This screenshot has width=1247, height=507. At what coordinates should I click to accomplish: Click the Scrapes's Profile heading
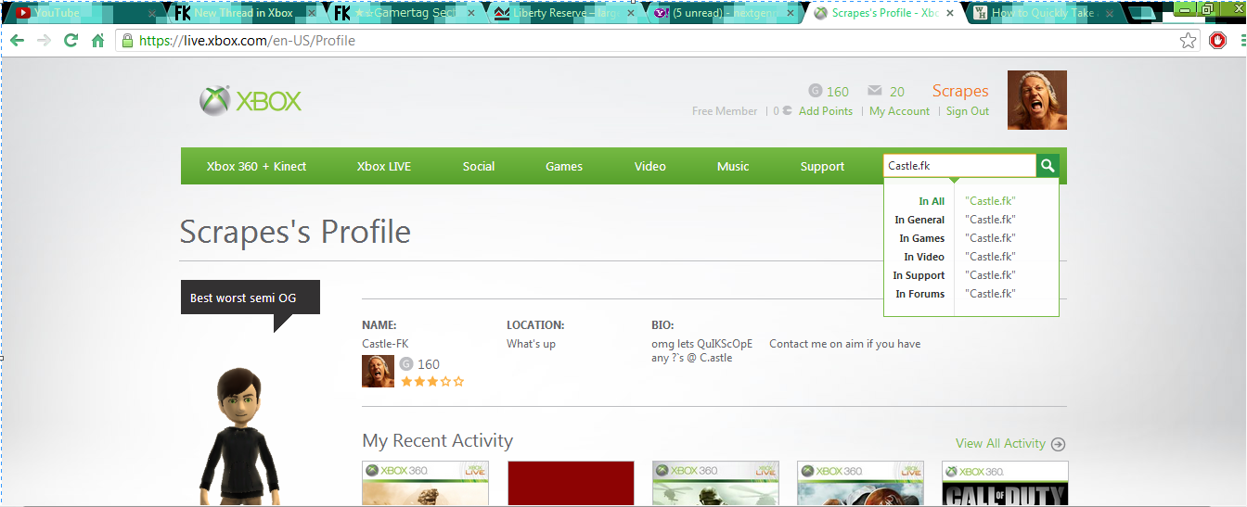295,232
